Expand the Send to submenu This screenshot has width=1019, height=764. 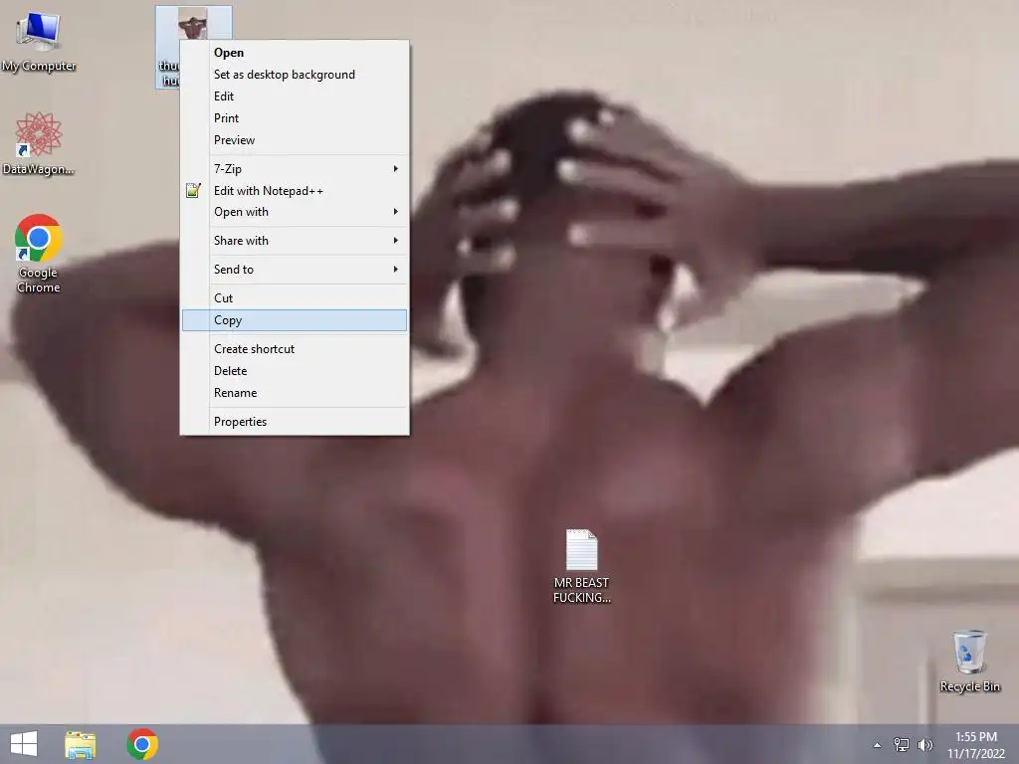click(x=295, y=269)
